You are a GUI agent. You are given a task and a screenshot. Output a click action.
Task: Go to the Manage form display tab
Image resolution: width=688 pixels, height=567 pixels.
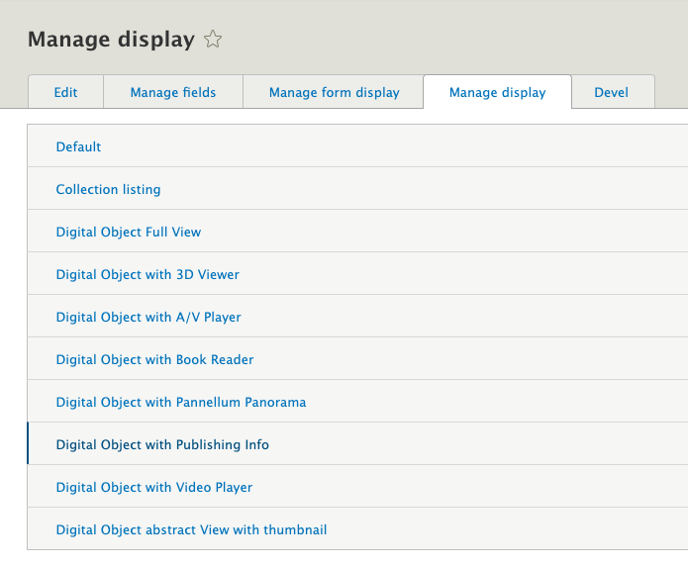click(x=335, y=93)
